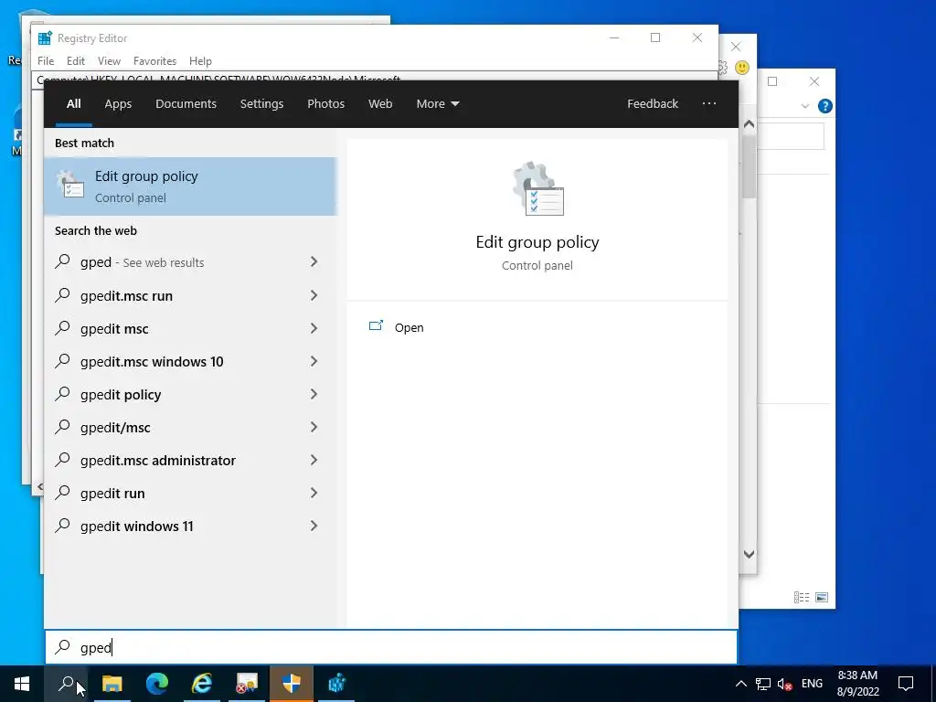This screenshot has height=702, width=936.
Task: Expand chevron for 'gpedit msc'
Action: pos(314,328)
